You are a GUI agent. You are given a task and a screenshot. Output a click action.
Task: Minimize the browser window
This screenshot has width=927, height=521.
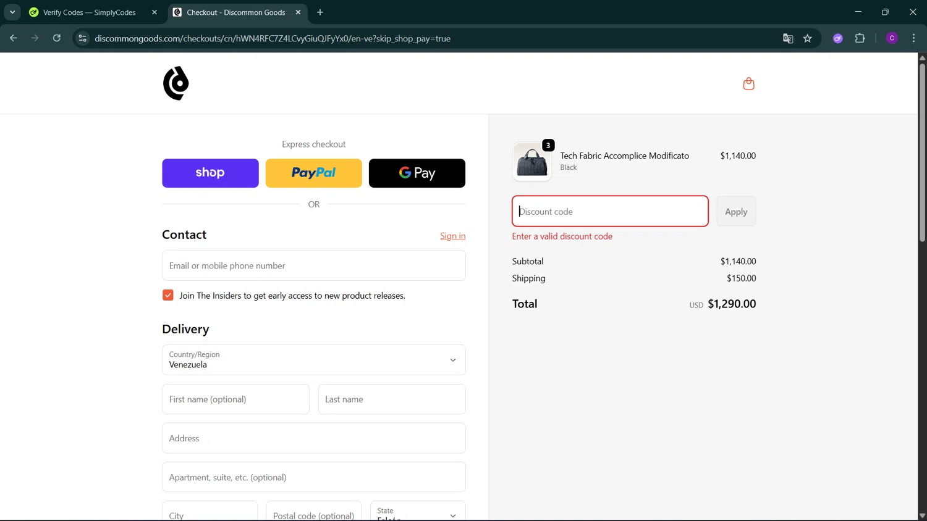pos(858,12)
